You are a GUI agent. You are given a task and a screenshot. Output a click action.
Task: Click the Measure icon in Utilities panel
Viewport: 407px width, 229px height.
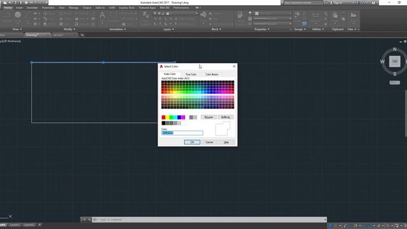(315, 15)
